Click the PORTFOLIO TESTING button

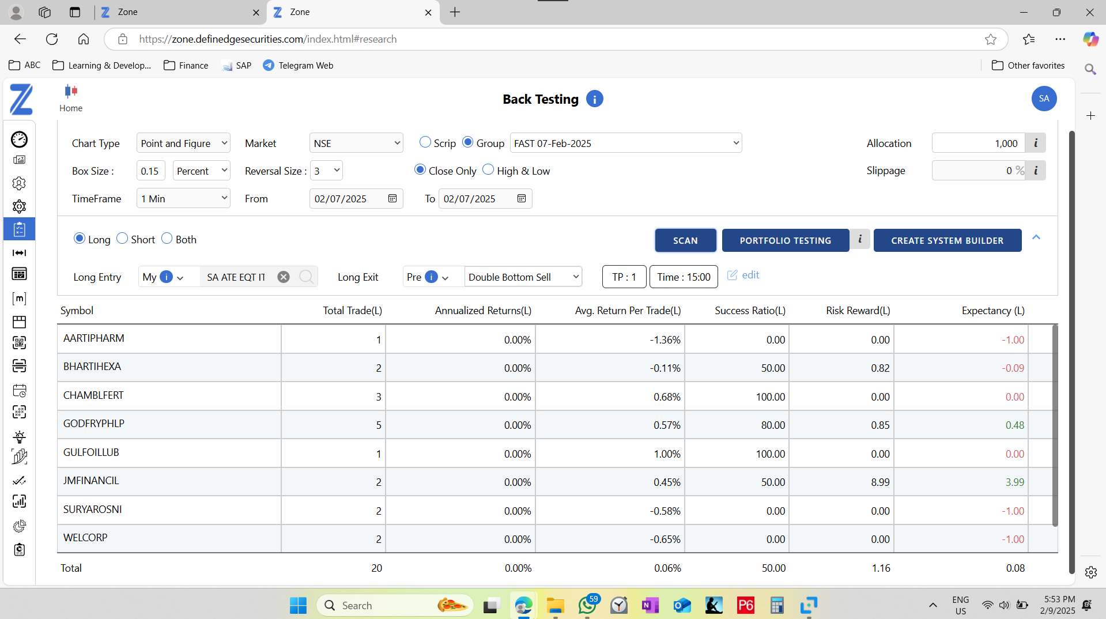[785, 240]
